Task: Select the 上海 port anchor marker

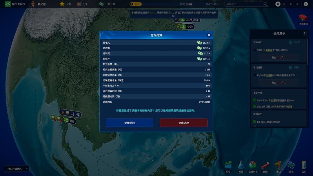Action: pos(182,20)
